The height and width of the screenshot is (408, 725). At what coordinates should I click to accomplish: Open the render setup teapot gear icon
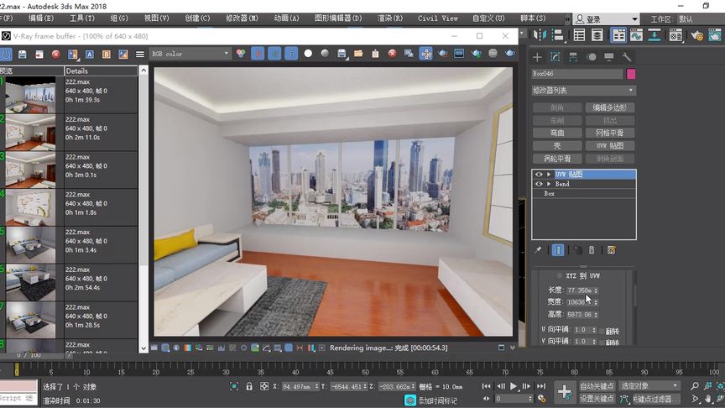[696, 35]
